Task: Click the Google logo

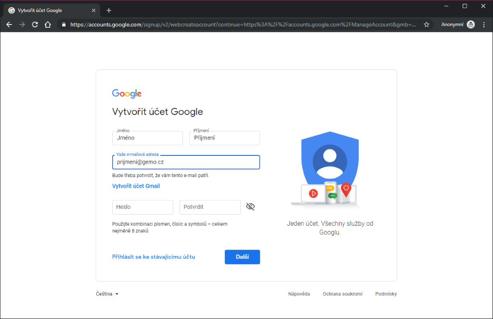Action: (x=127, y=94)
